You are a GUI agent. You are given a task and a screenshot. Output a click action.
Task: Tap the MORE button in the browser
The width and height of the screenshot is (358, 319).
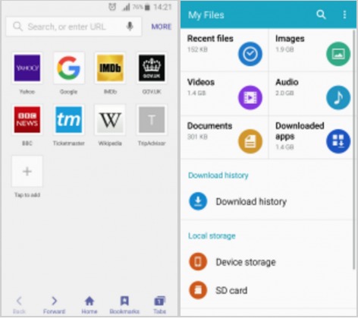click(x=162, y=27)
